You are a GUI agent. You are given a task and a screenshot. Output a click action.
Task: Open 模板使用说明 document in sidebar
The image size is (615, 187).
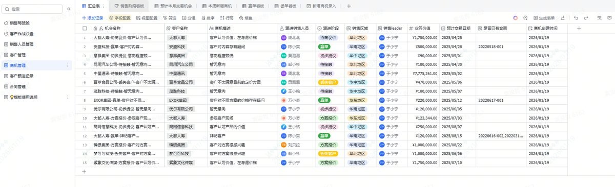(36, 97)
